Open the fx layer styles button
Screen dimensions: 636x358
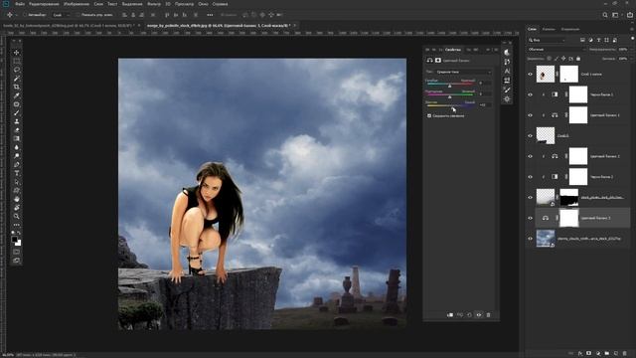pyautogui.click(x=580, y=354)
